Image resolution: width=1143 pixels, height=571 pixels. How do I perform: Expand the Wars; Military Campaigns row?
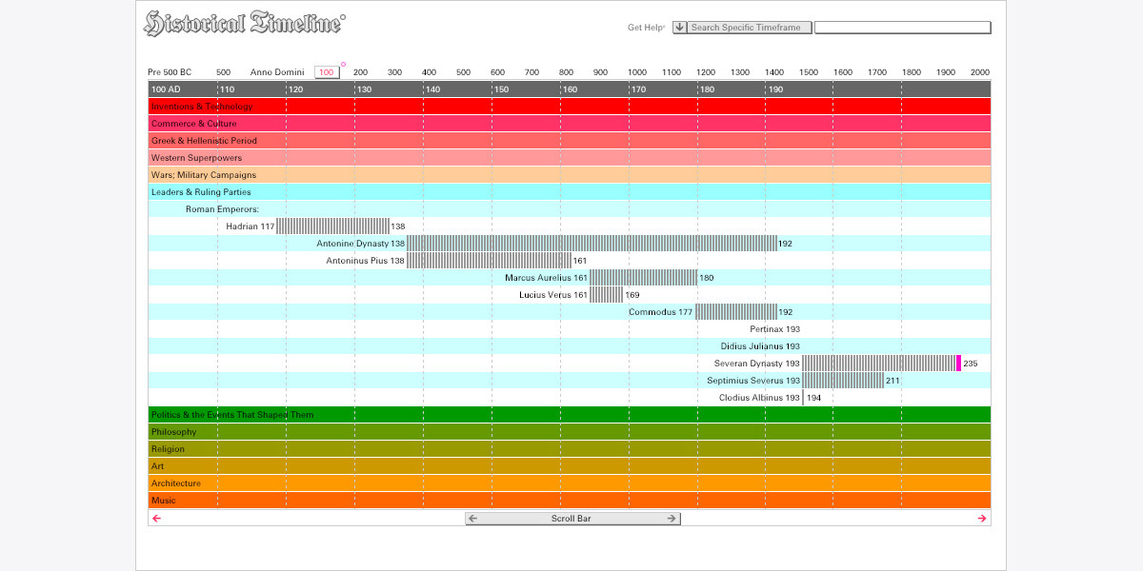(x=203, y=175)
